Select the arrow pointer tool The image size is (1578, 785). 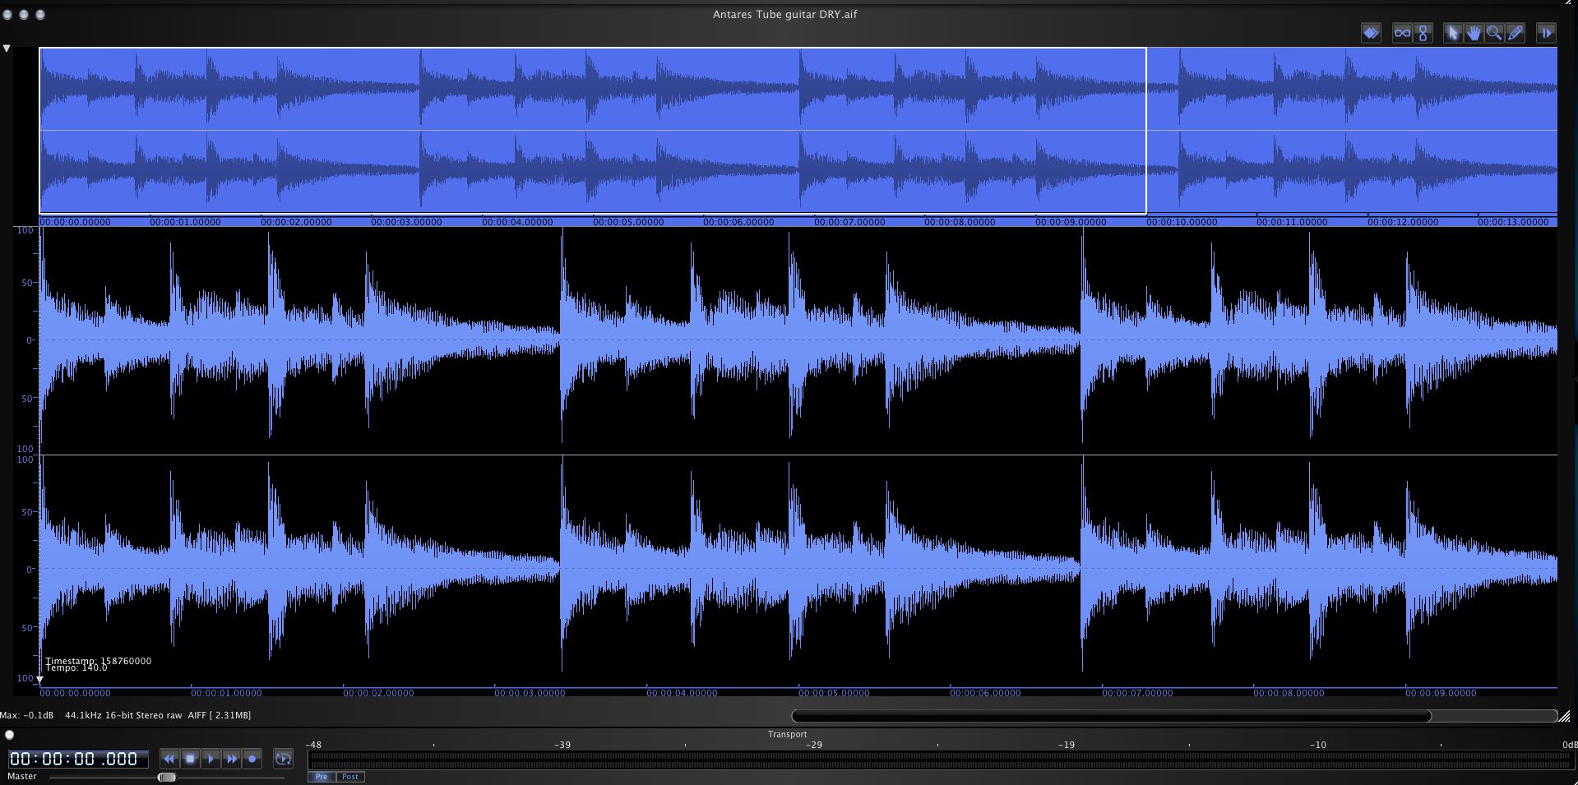point(1453,33)
